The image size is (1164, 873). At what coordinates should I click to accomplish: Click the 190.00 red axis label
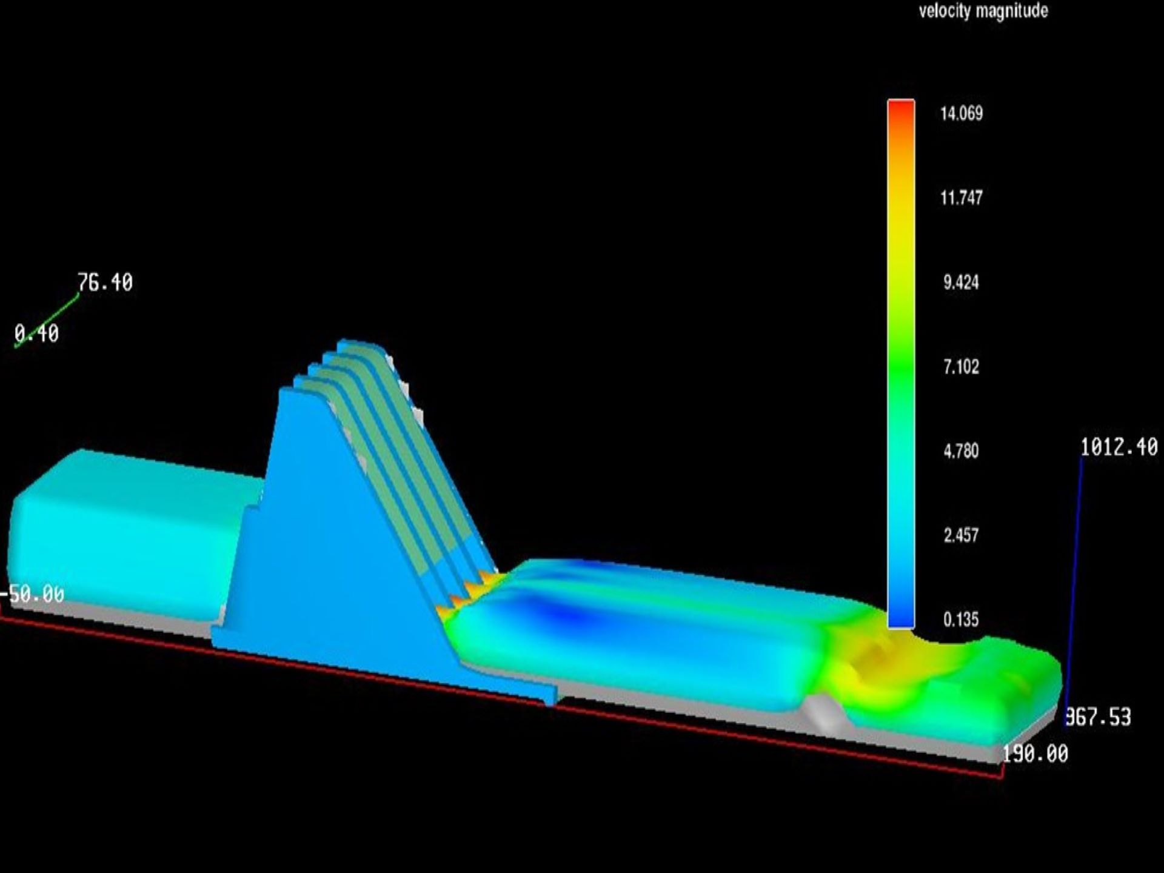(x=1035, y=754)
